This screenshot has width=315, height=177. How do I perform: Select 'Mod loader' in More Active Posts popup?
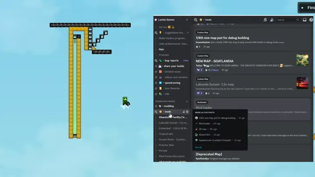pos(220,124)
